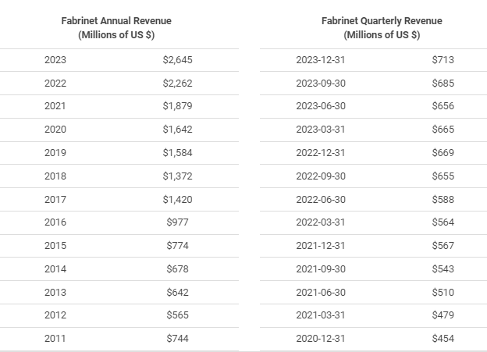Select the 2021-03-31 quarter date
Screen dimensions: 487x352
pyautogui.click(x=321, y=315)
